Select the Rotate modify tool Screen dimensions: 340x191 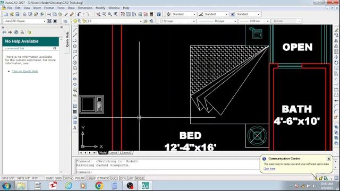[x=336, y=63]
